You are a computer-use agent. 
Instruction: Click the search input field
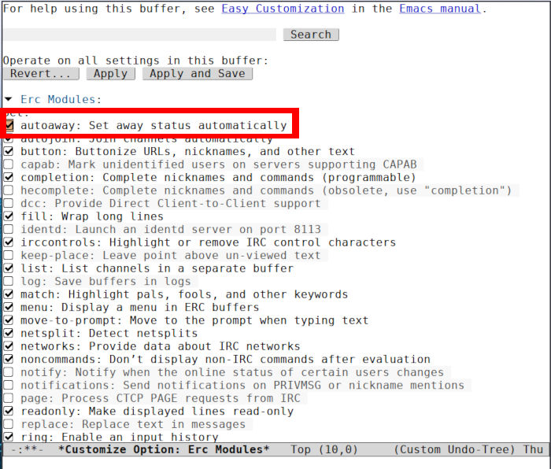coord(139,35)
